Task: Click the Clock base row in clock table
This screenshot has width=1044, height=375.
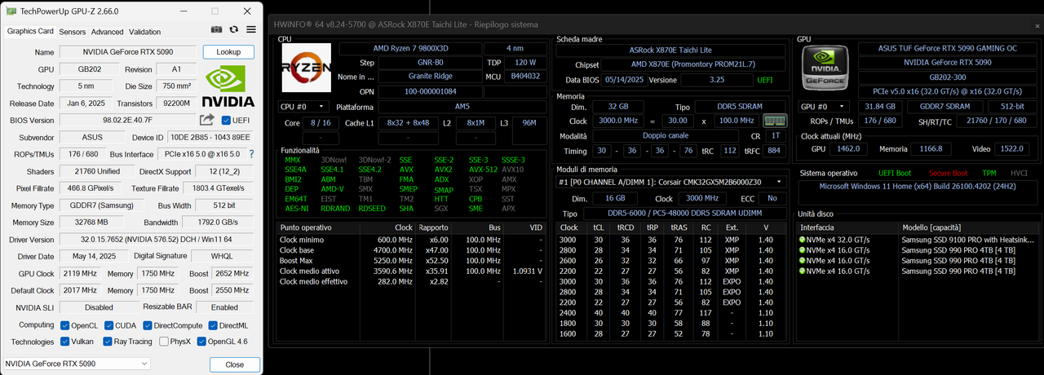Action: pyautogui.click(x=412, y=249)
